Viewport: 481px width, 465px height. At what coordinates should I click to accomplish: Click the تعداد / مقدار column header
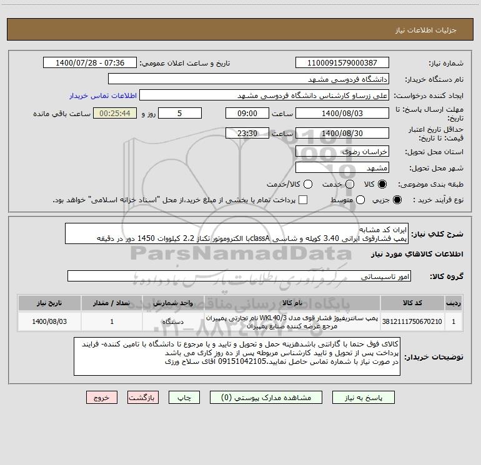pos(112,303)
